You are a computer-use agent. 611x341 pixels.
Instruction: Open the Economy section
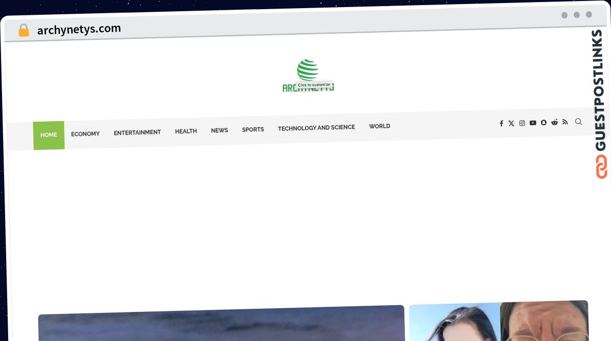tap(86, 134)
